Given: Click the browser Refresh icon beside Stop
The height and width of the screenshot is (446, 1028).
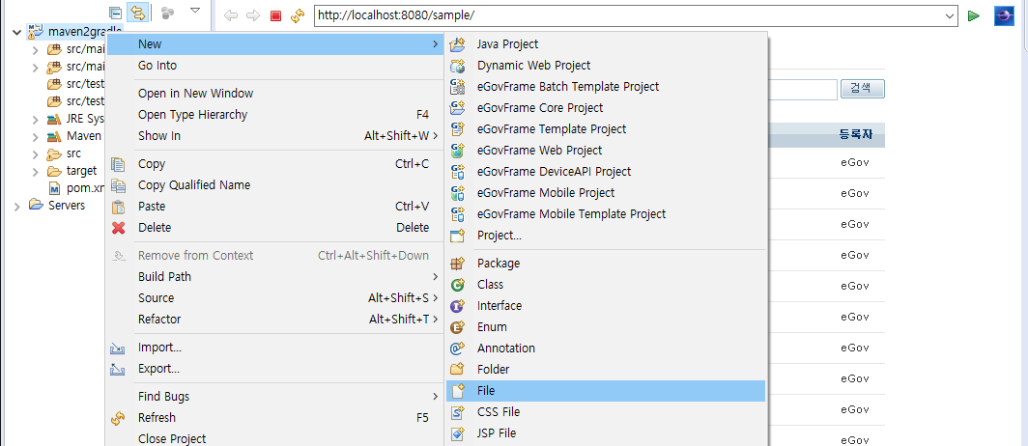Looking at the screenshot, I should coord(298,15).
